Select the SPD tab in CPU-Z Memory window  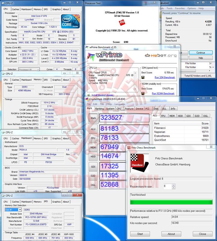click(46, 80)
